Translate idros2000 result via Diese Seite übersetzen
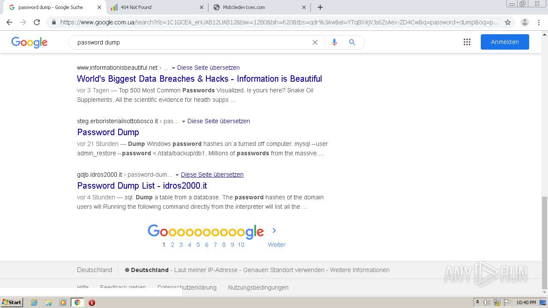This screenshot has height=308, width=548. (212, 175)
